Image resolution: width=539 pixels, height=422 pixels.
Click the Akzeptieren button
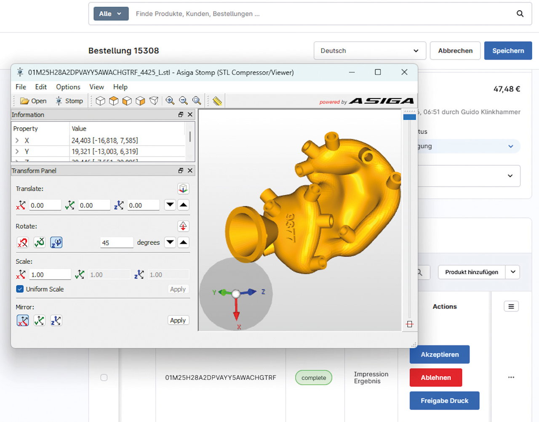[440, 355]
